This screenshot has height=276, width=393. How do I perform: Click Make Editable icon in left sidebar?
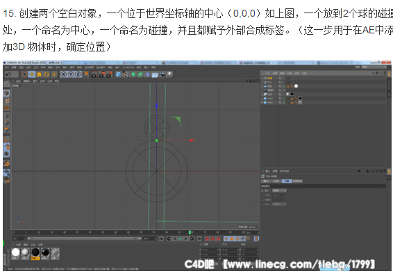pyautogui.click(x=7, y=84)
